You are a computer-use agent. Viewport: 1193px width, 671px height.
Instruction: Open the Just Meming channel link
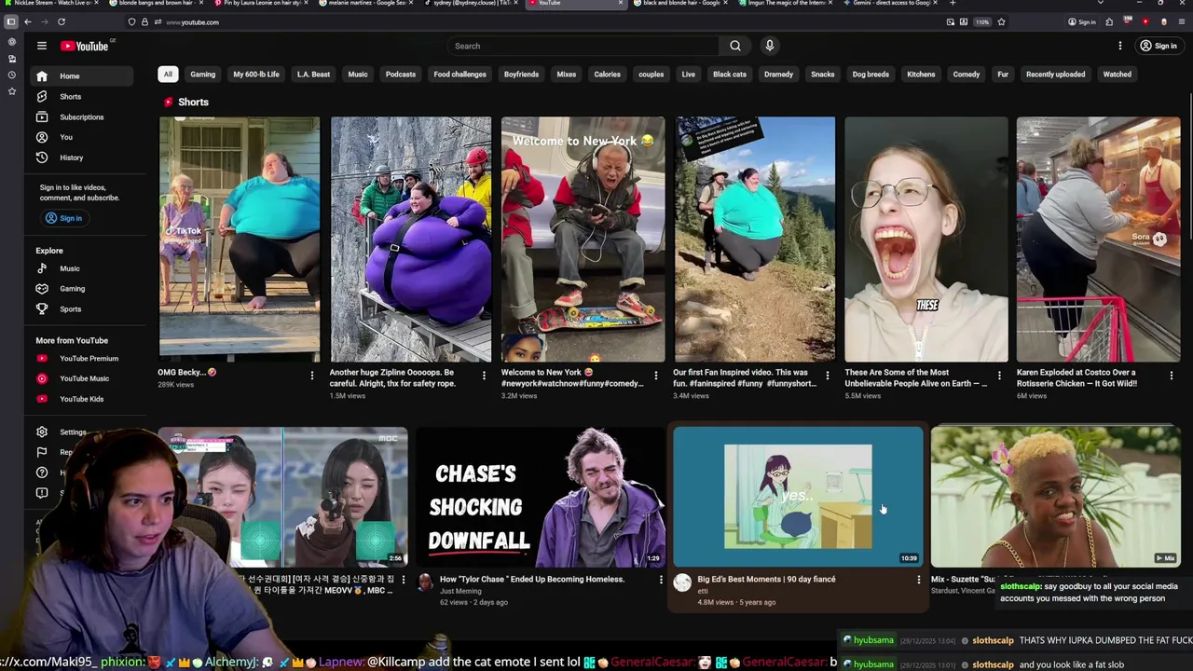[460, 592]
